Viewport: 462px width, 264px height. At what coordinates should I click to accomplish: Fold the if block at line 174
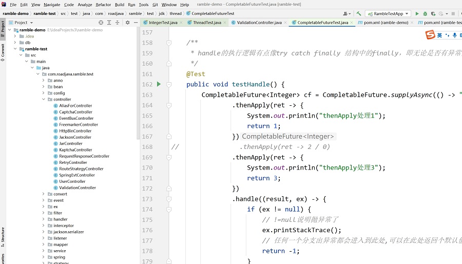[169, 210]
